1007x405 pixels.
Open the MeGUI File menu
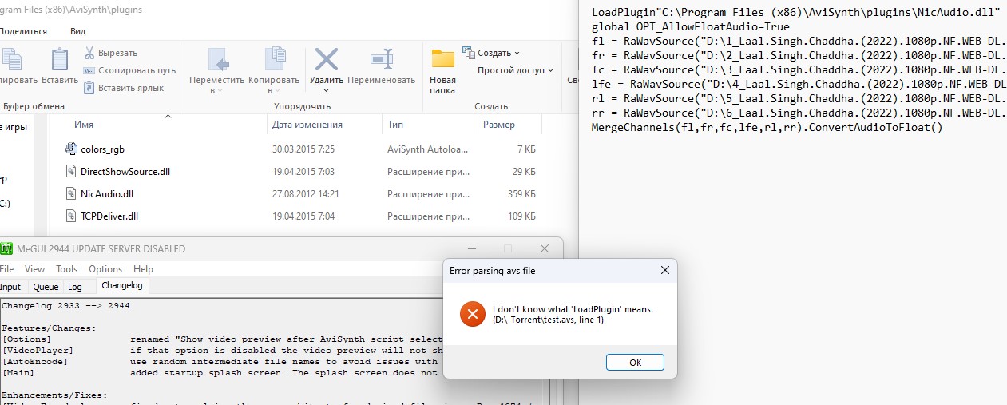[7, 269]
